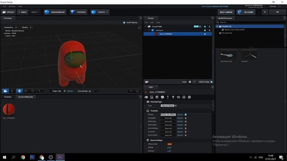
Task: Open the Perspective view dropdown
Action: (10, 27)
